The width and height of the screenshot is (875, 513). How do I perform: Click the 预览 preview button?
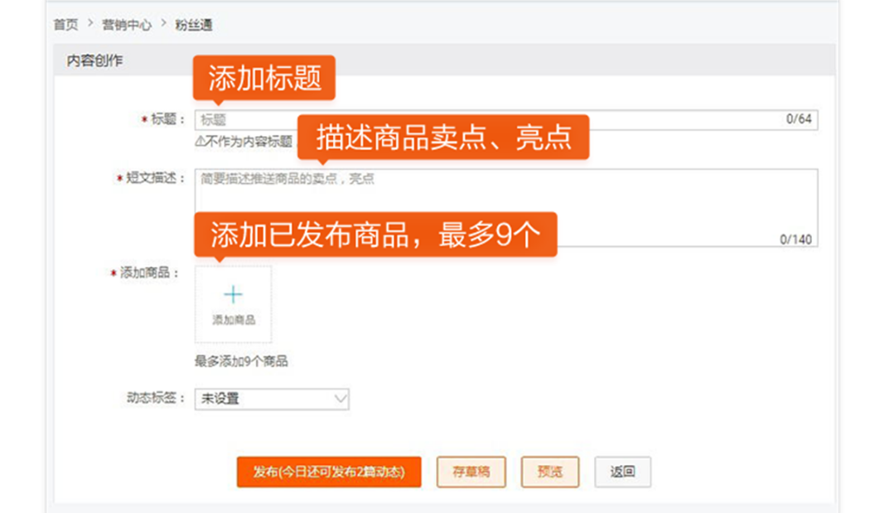(x=549, y=472)
